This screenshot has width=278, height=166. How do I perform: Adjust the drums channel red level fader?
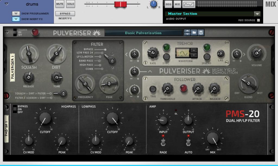pos(121,4)
